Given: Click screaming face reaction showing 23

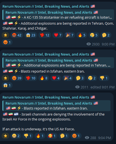Looking at the screenshot, I should pos(31,35).
